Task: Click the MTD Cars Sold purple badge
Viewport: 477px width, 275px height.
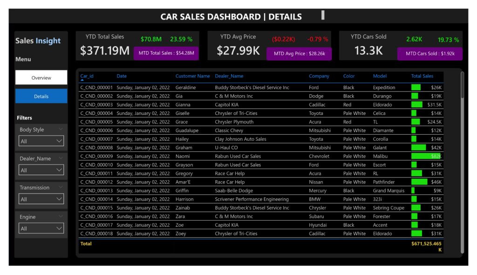Action: [x=429, y=53]
